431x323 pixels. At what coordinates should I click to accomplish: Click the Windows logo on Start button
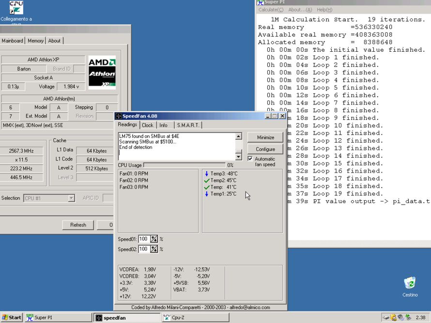(5, 318)
